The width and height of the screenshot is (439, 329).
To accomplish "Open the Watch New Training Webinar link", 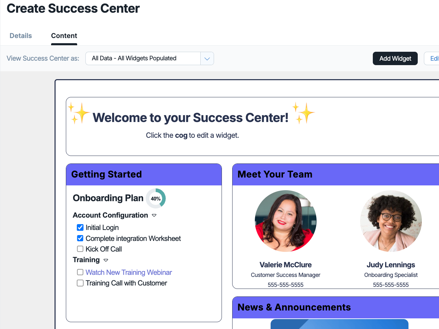I will coord(129,272).
